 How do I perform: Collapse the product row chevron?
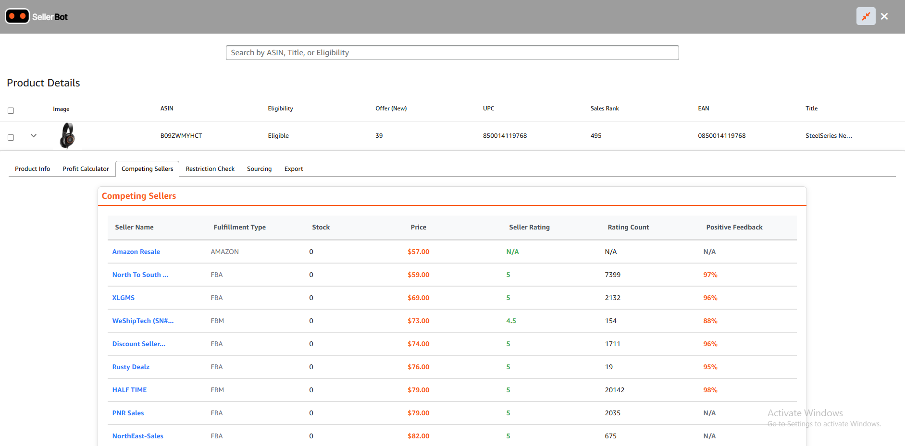[x=34, y=135]
